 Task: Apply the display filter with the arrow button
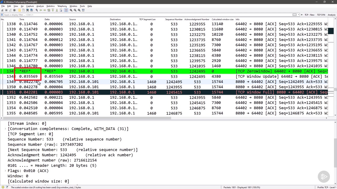(x=294, y=15)
